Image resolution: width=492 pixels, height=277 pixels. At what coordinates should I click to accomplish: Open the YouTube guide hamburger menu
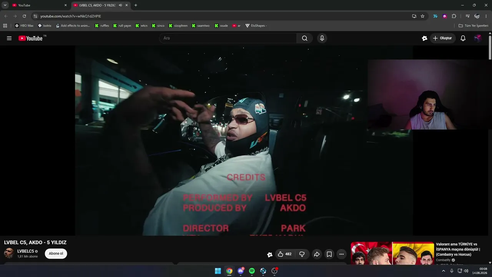click(9, 38)
